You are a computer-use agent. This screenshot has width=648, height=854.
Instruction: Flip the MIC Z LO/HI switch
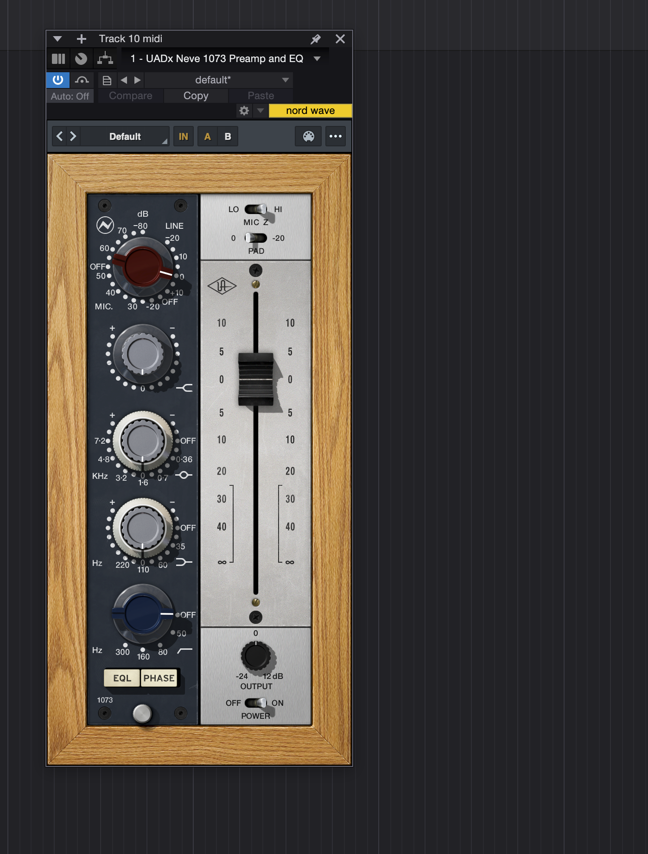[x=256, y=209]
